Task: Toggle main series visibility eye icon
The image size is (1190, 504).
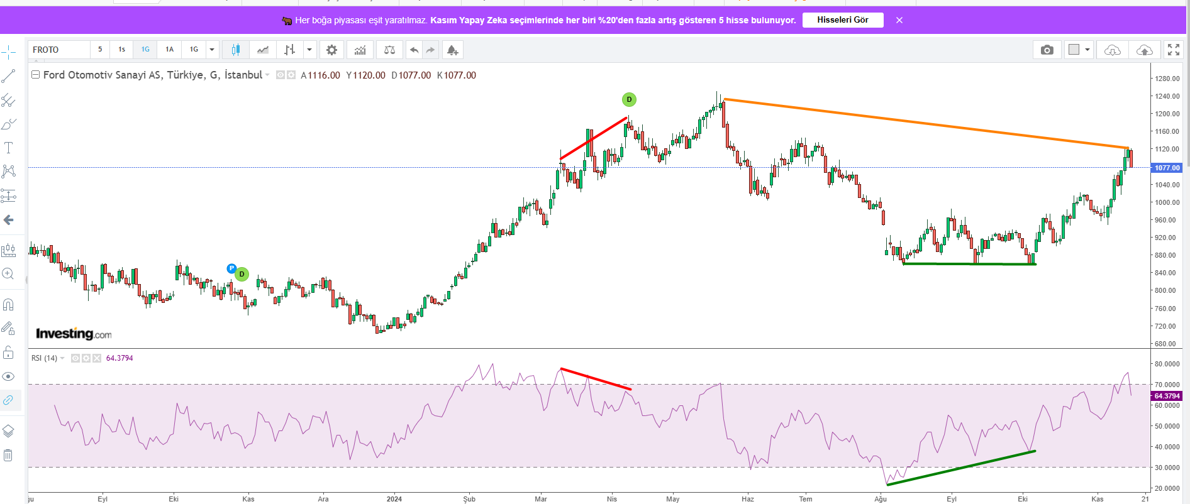Action: click(x=281, y=75)
